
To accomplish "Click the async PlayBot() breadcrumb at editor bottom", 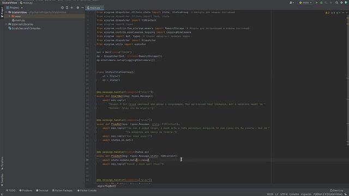I will pos(107,186).
